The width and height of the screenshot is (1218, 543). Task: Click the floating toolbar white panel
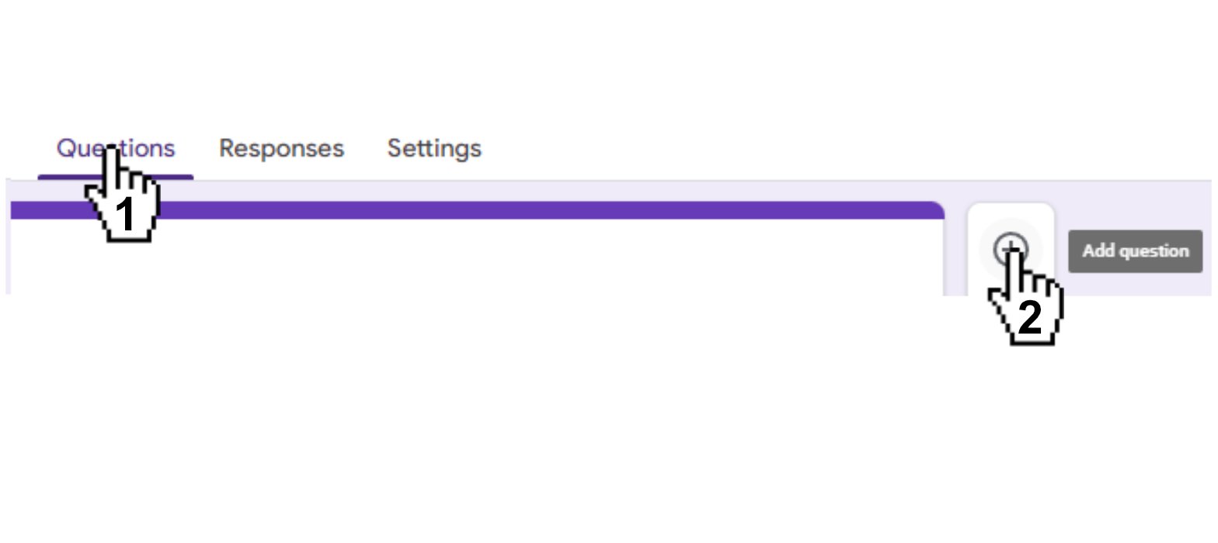tap(1011, 249)
